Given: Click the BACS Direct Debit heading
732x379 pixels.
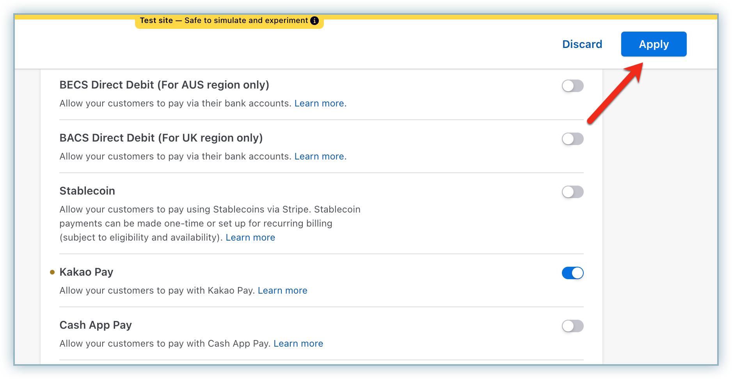Looking at the screenshot, I should pos(161,138).
